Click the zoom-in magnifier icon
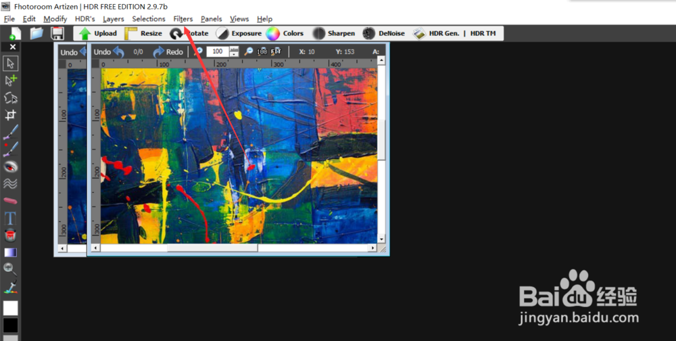The width and height of the screenshot is (676, 341). (199, 51)
